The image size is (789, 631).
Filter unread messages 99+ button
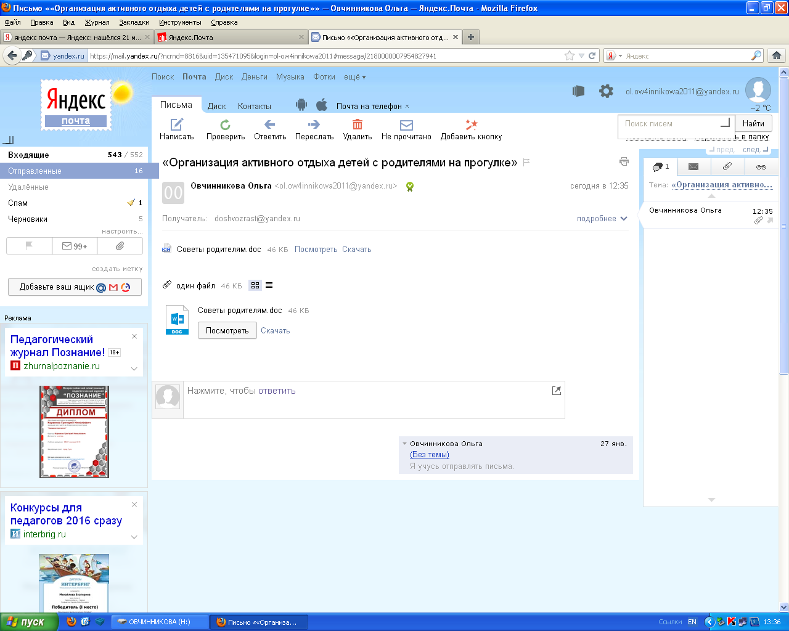[75, 246]
